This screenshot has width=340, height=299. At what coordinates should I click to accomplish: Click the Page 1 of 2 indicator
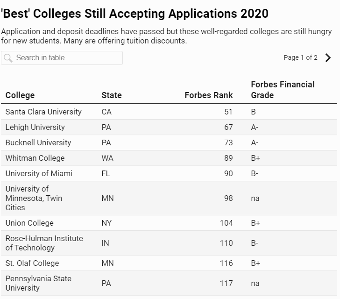point(300,58)
